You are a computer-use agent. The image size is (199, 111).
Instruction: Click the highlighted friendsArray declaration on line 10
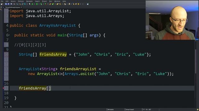pyautogui.click(x=53, y=54)
